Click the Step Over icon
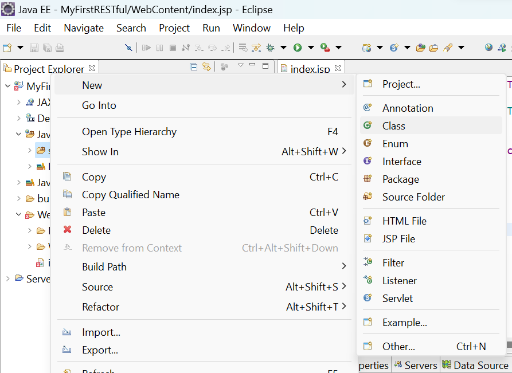The width and height of the screenshot is (512, 373). 212,48
